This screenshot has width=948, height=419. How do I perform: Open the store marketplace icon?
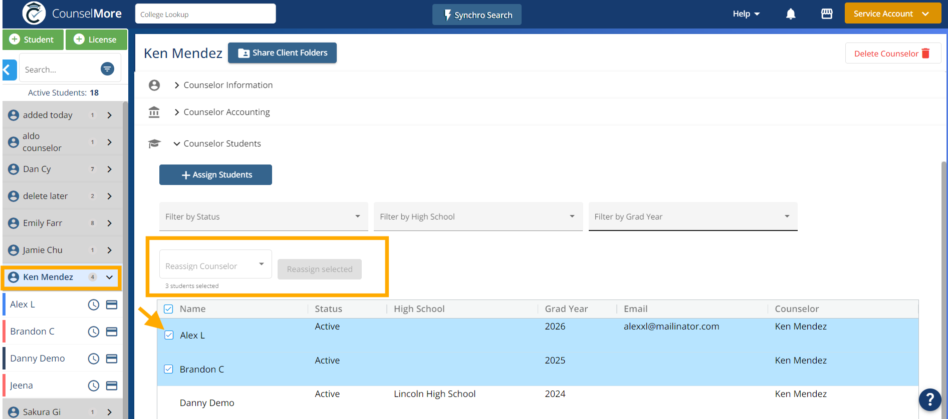[827, 14]
